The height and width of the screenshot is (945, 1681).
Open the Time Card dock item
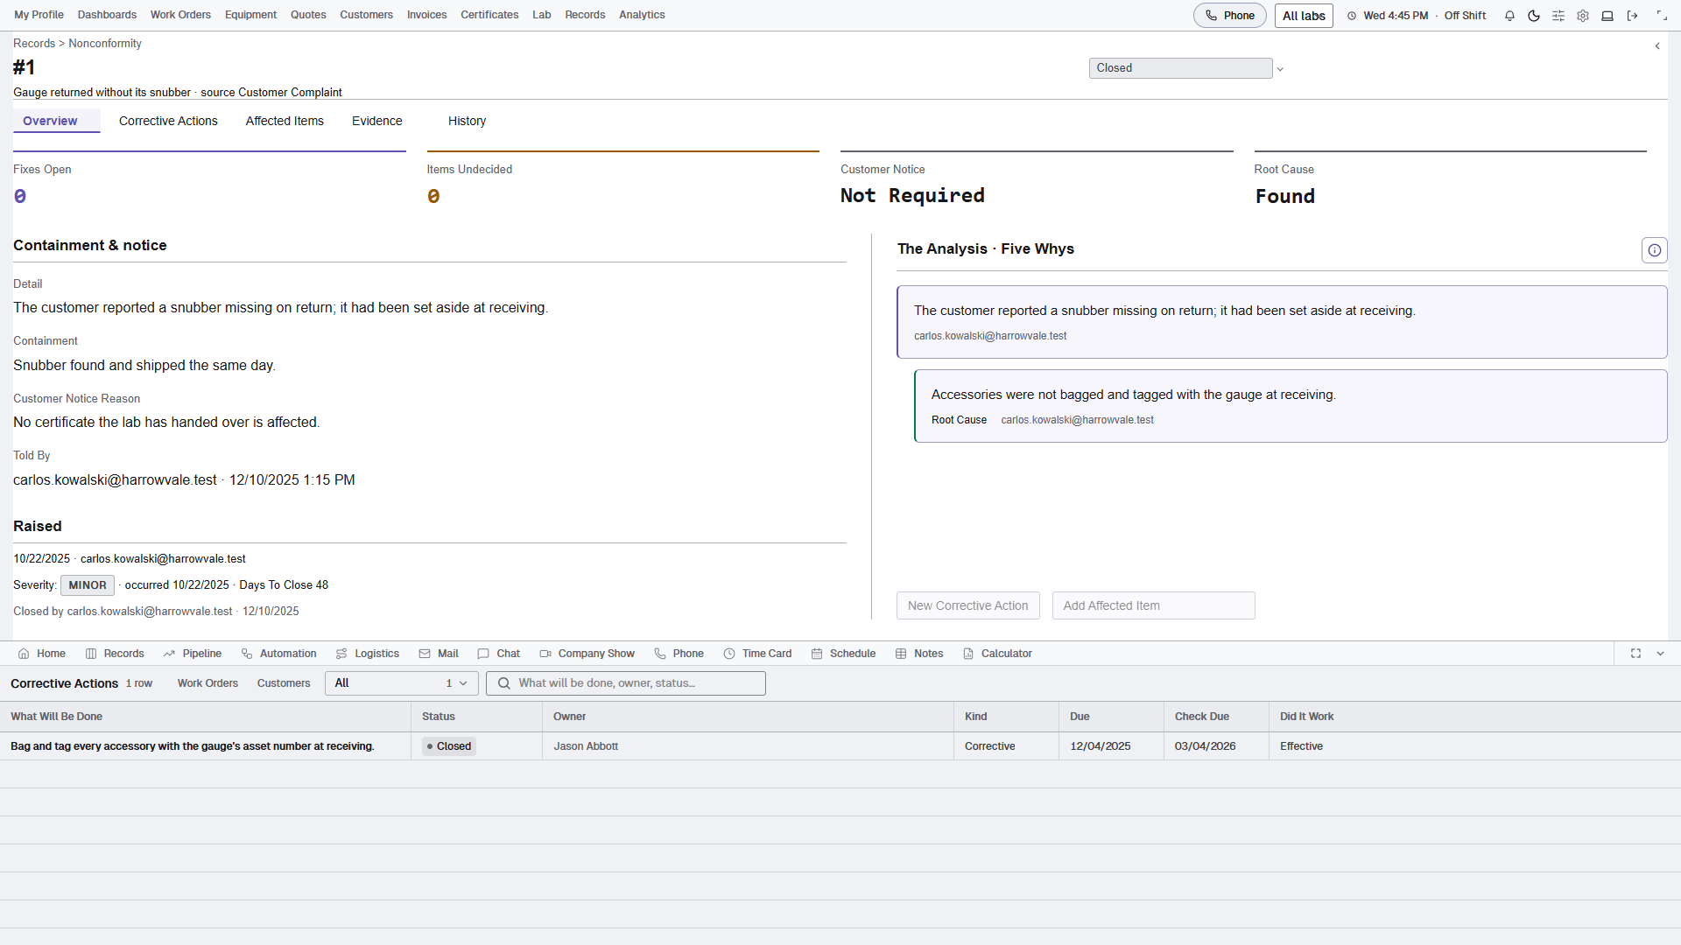758,654
